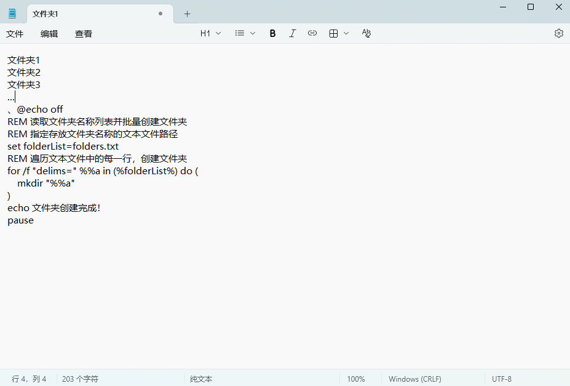570x386 pixels.
Task: Apply bulleted list formatting icon
Action: point(240,33)
